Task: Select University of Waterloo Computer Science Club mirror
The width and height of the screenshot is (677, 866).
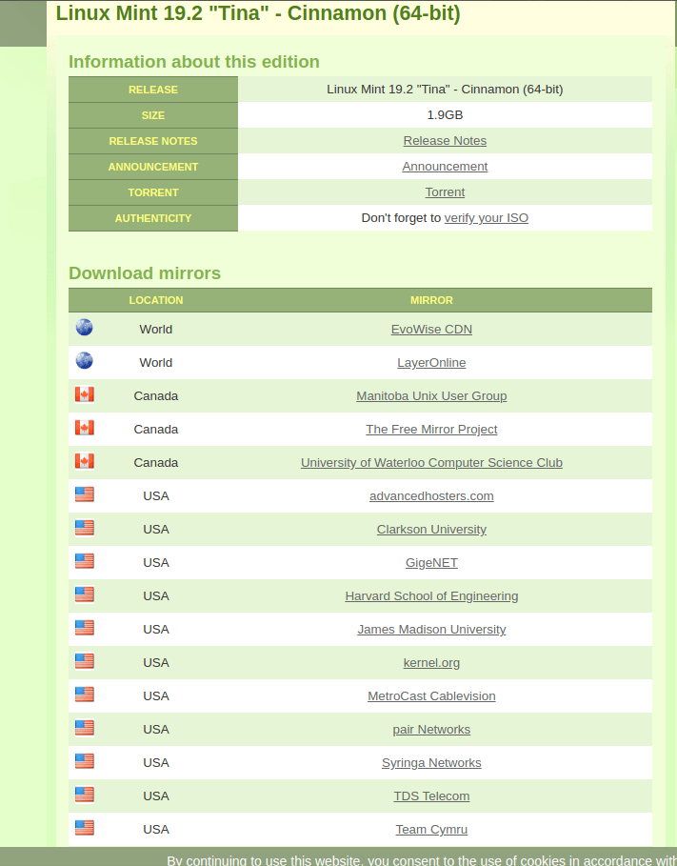Action: click(x=431, y=463)
